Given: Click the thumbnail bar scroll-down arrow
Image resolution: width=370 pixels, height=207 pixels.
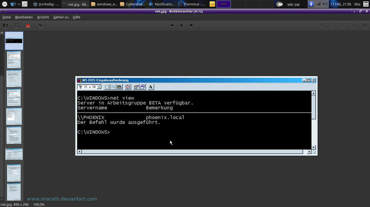Looking at the screenshot, I should 2,199.
